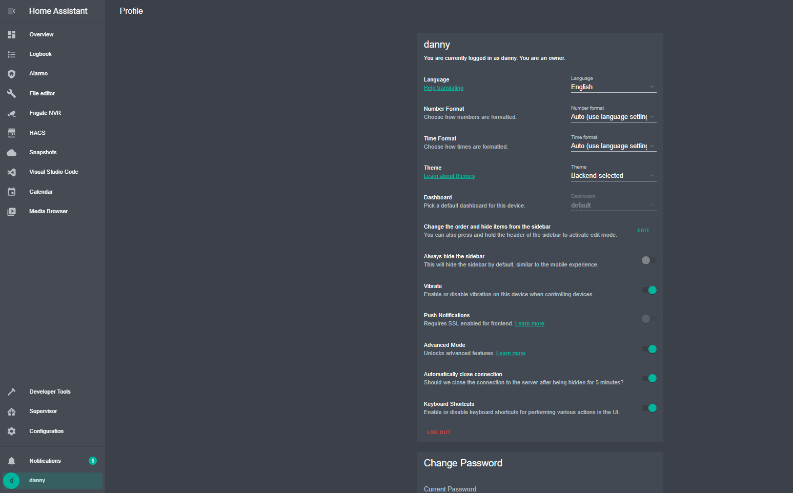This screenshot has height=493, width=793.
Task: Toggle the Push Notifications switch
Action: click(649, 319)
